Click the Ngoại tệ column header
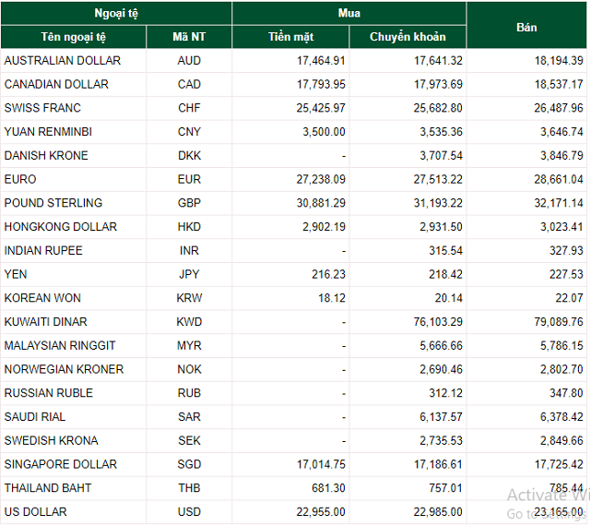This screenshot has width=590, height=526. point(116,13)
